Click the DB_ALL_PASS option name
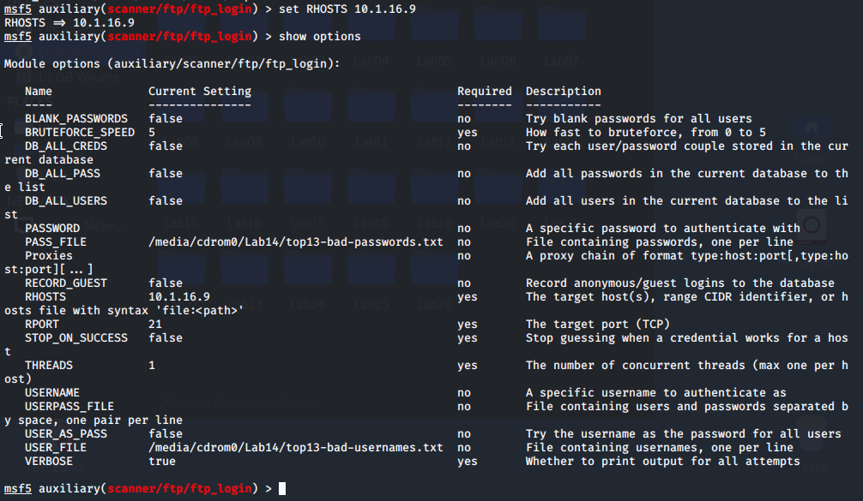This screenshot has height=501, width=863. click(63, 174)
